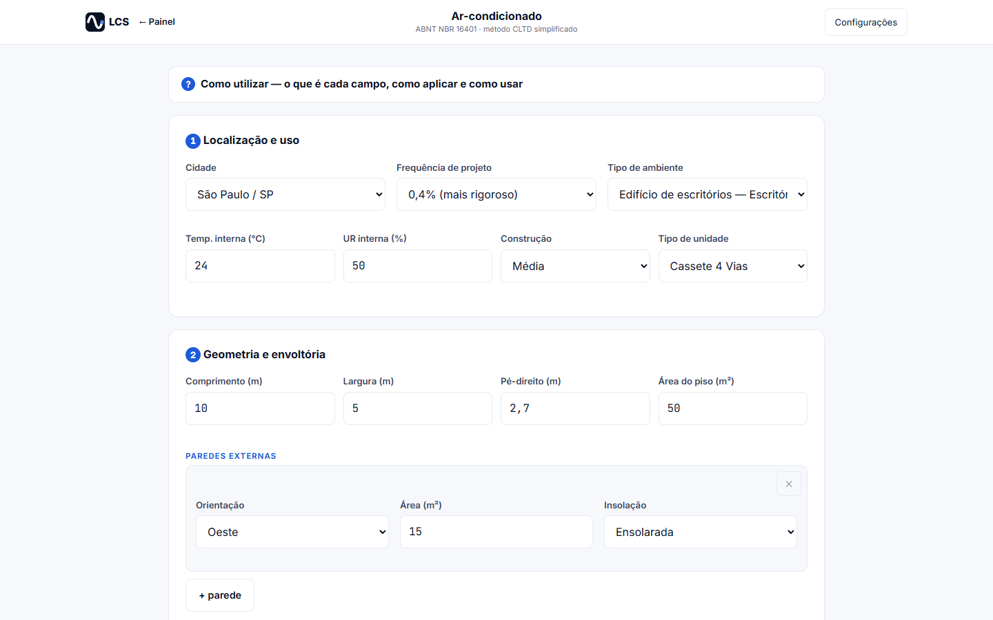Edit the Pé-direito (m) field
993x620 pixels.
tap(575, 409)
